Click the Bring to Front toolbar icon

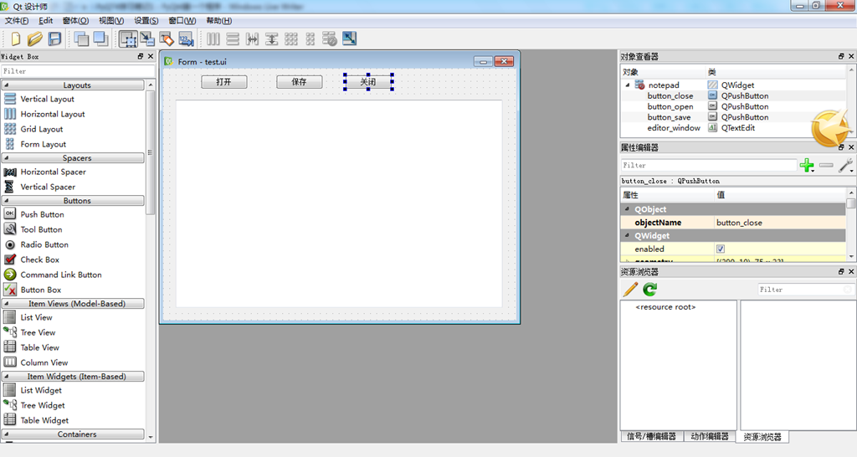(x=100, y=39)
